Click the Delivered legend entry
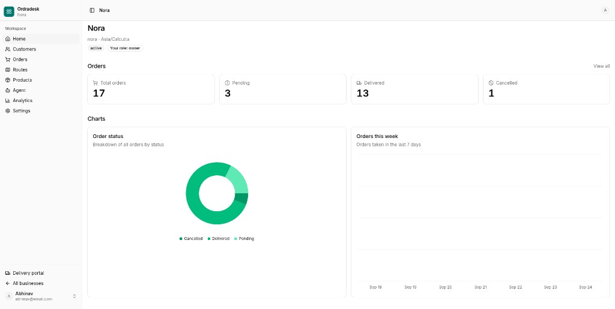Screen dimensions: 615x309 coord(218,239)
